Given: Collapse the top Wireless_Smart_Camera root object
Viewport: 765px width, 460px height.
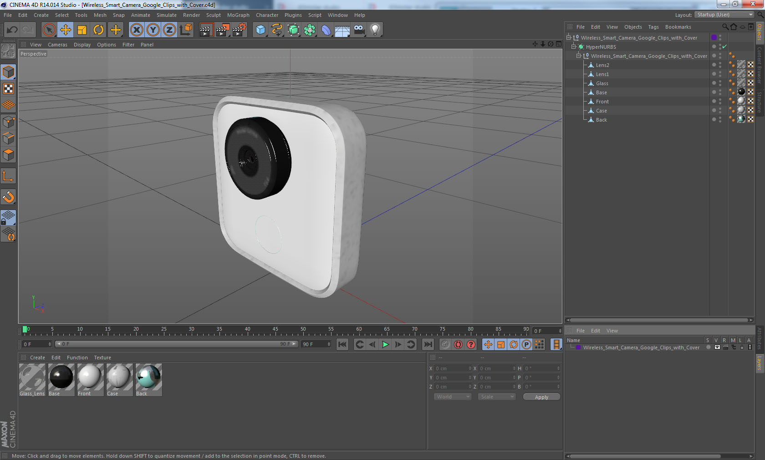Looking at the screenshot, I should 569,38.
